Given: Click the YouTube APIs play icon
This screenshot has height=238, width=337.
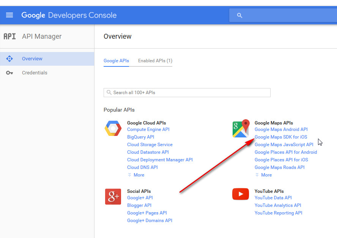Looking at the screenshot, I should coord(241,194).
